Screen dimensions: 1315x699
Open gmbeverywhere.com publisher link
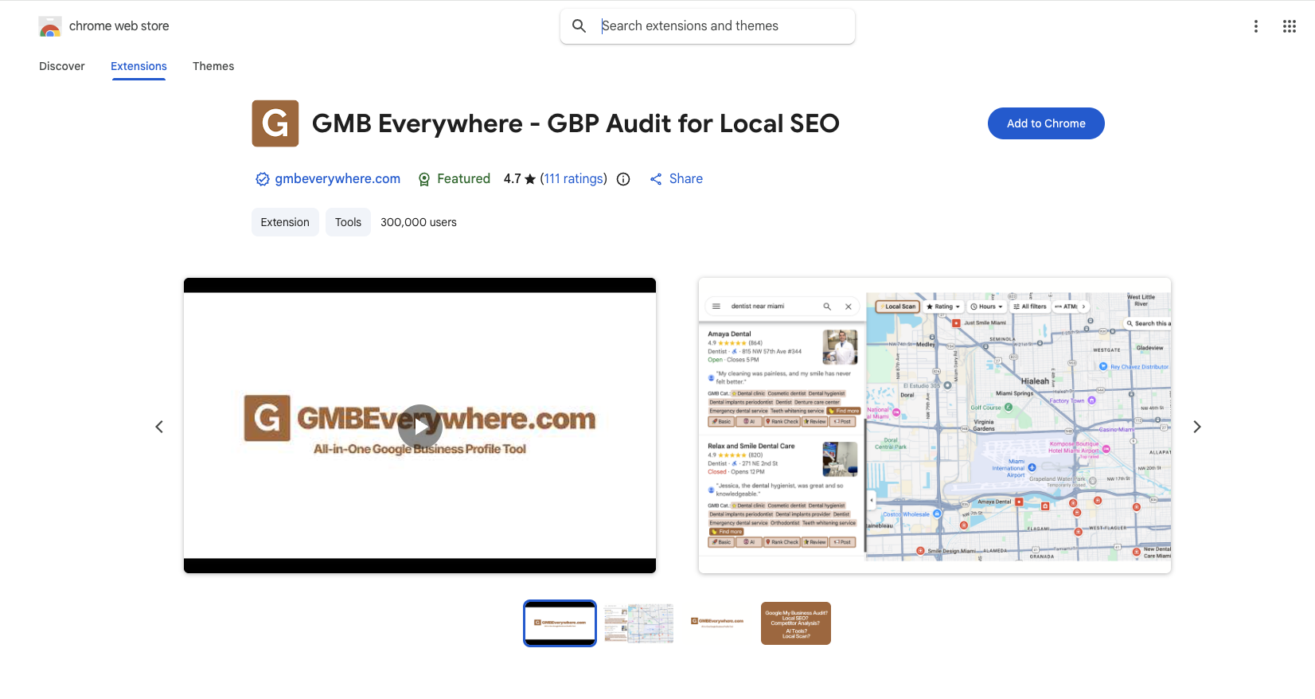[338, 178]
